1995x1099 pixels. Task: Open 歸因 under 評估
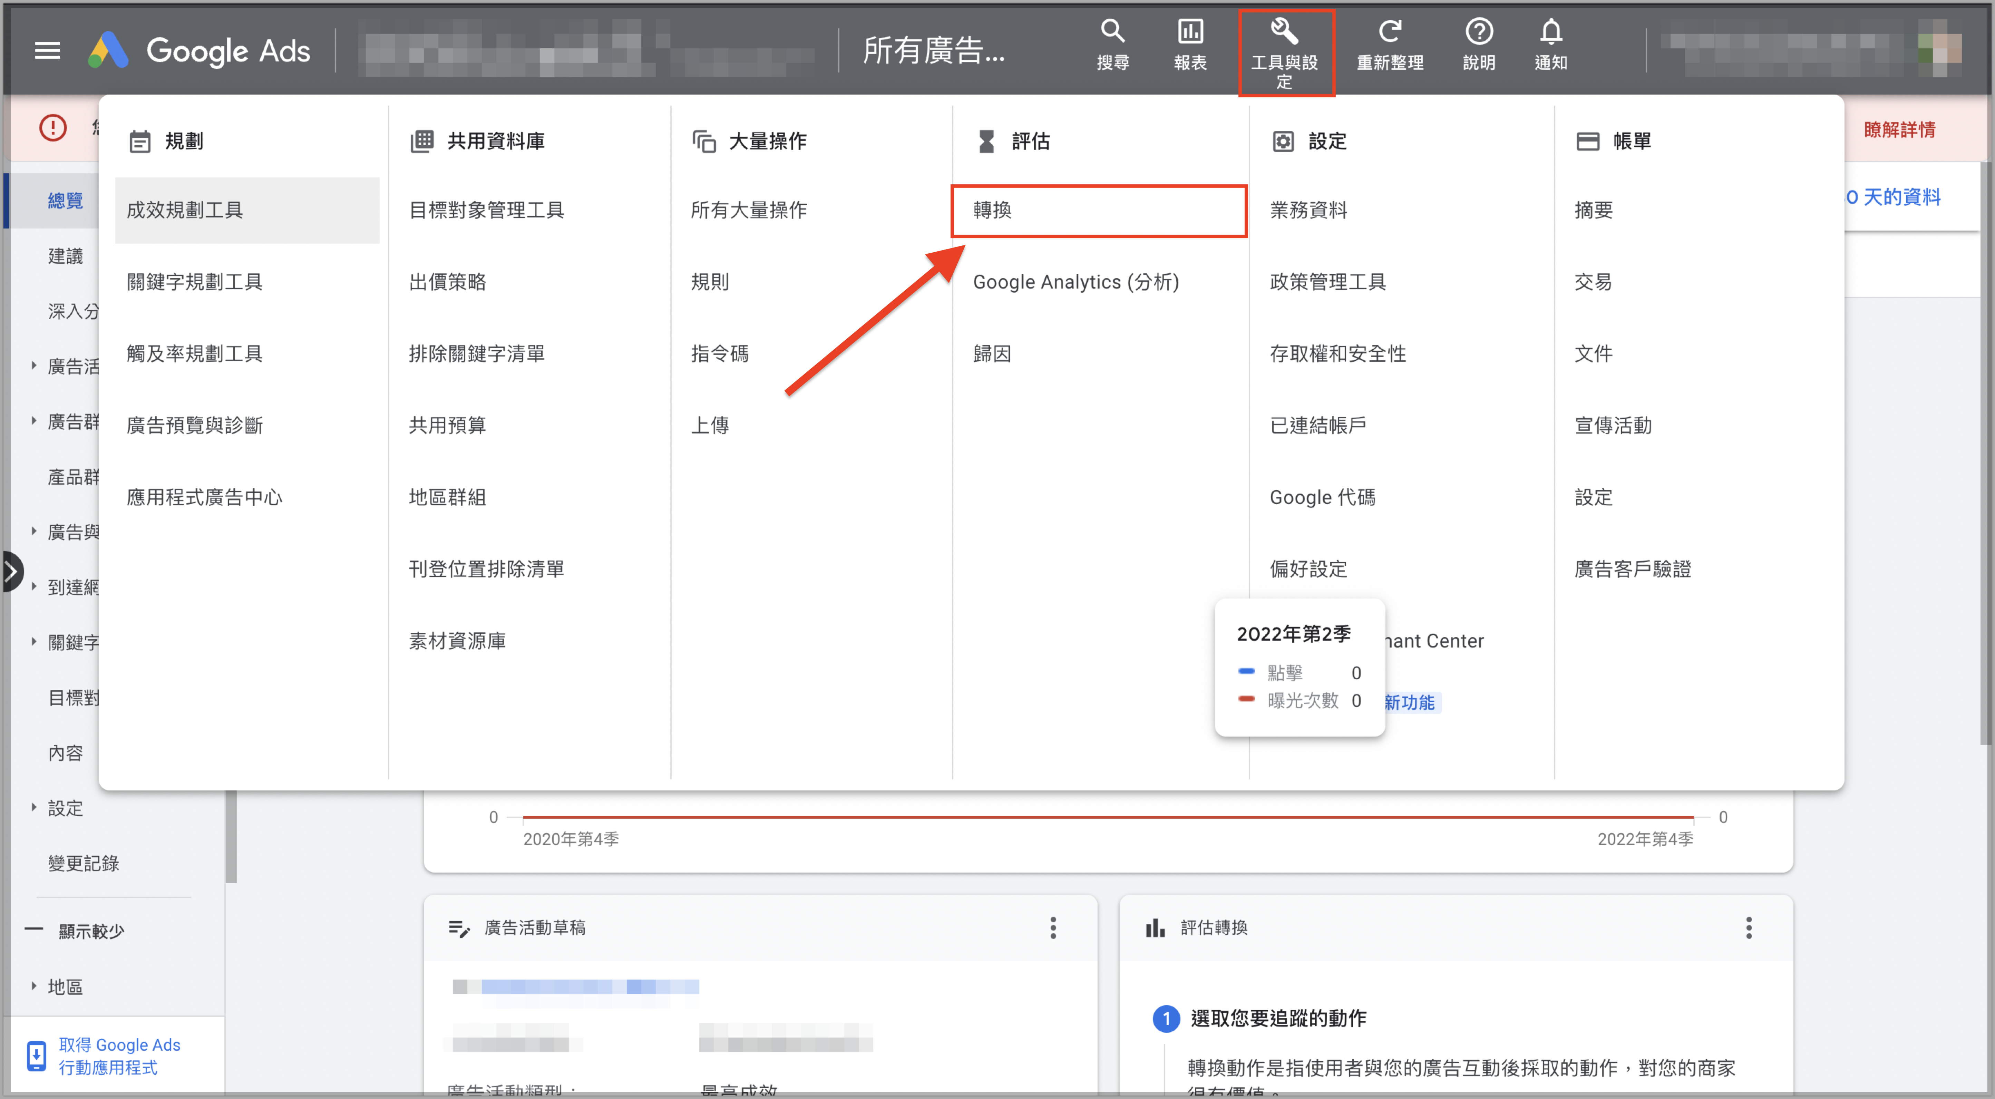point(992,354)
